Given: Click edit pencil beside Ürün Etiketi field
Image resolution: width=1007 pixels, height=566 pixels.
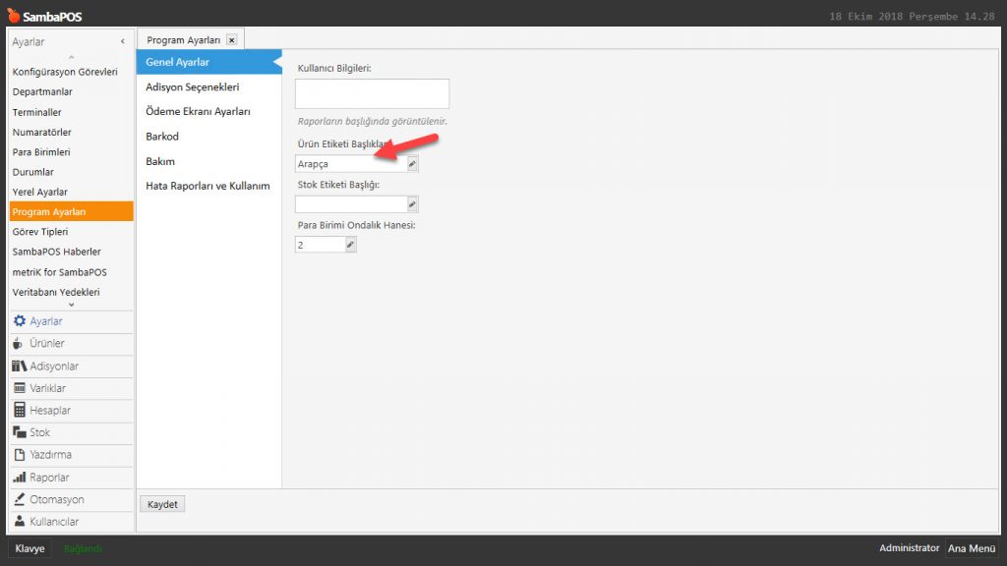Looking at the screenshot, I should (x=413, y=164).
